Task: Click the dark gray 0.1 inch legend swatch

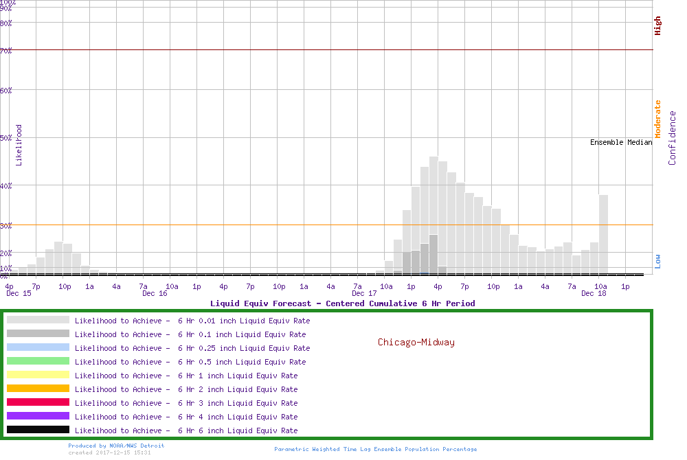Action: (38, 334)
